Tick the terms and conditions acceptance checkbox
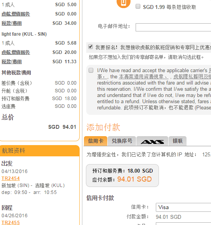This screenshot has height=225, width=211. pyautogui.click(x=91, y=70)
